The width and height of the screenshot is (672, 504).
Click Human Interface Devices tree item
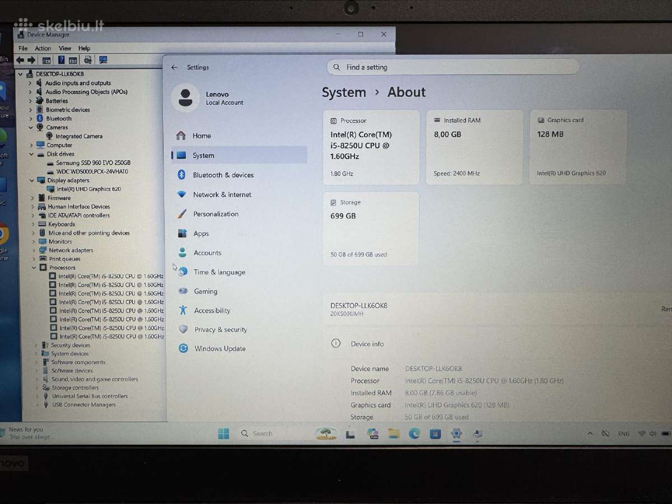click(x=79, y=207)
